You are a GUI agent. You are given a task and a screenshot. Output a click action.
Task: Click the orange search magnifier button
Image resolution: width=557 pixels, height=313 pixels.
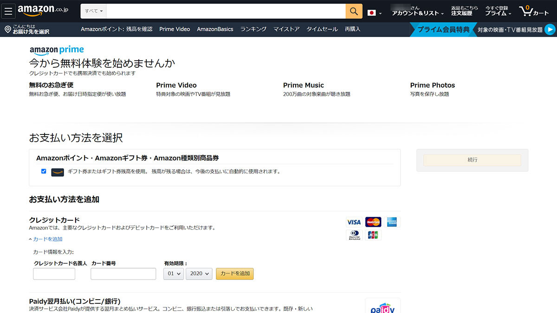pyautogui.click(x=354, y=11)
